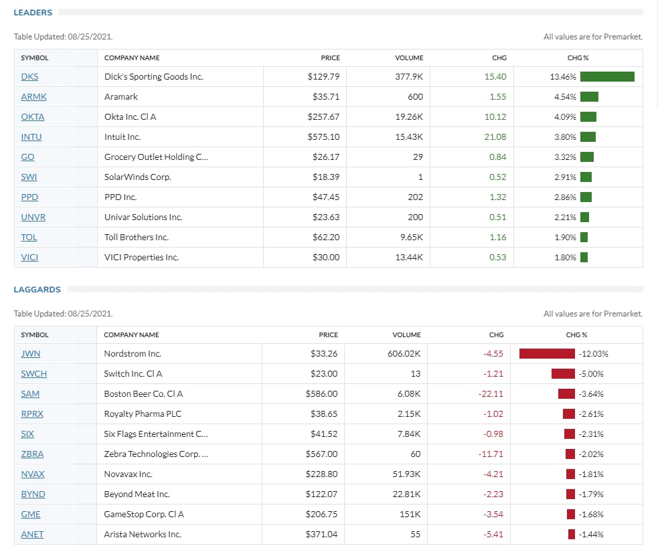Viewport: 658px width, 552px height.
Task: Click PRICE column header in Laggards table
Action: pyautogui.click(x=328, y=335)
